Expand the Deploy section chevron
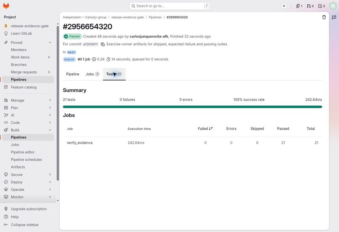 [x=50, y=182]
